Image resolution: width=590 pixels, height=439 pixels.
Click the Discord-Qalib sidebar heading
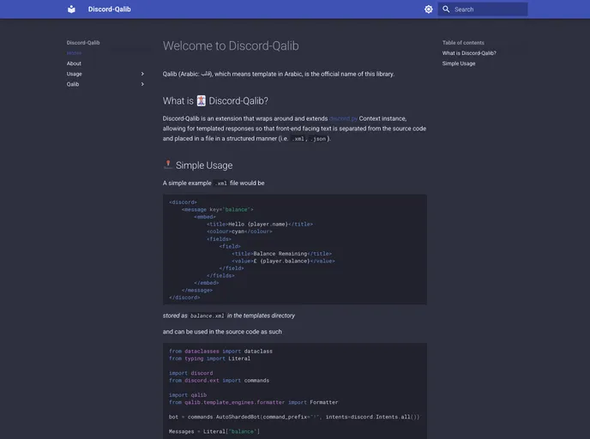(x=83, y=43)
